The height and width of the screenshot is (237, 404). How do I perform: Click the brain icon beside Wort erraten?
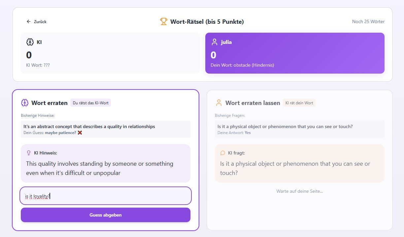click(25, 103)
